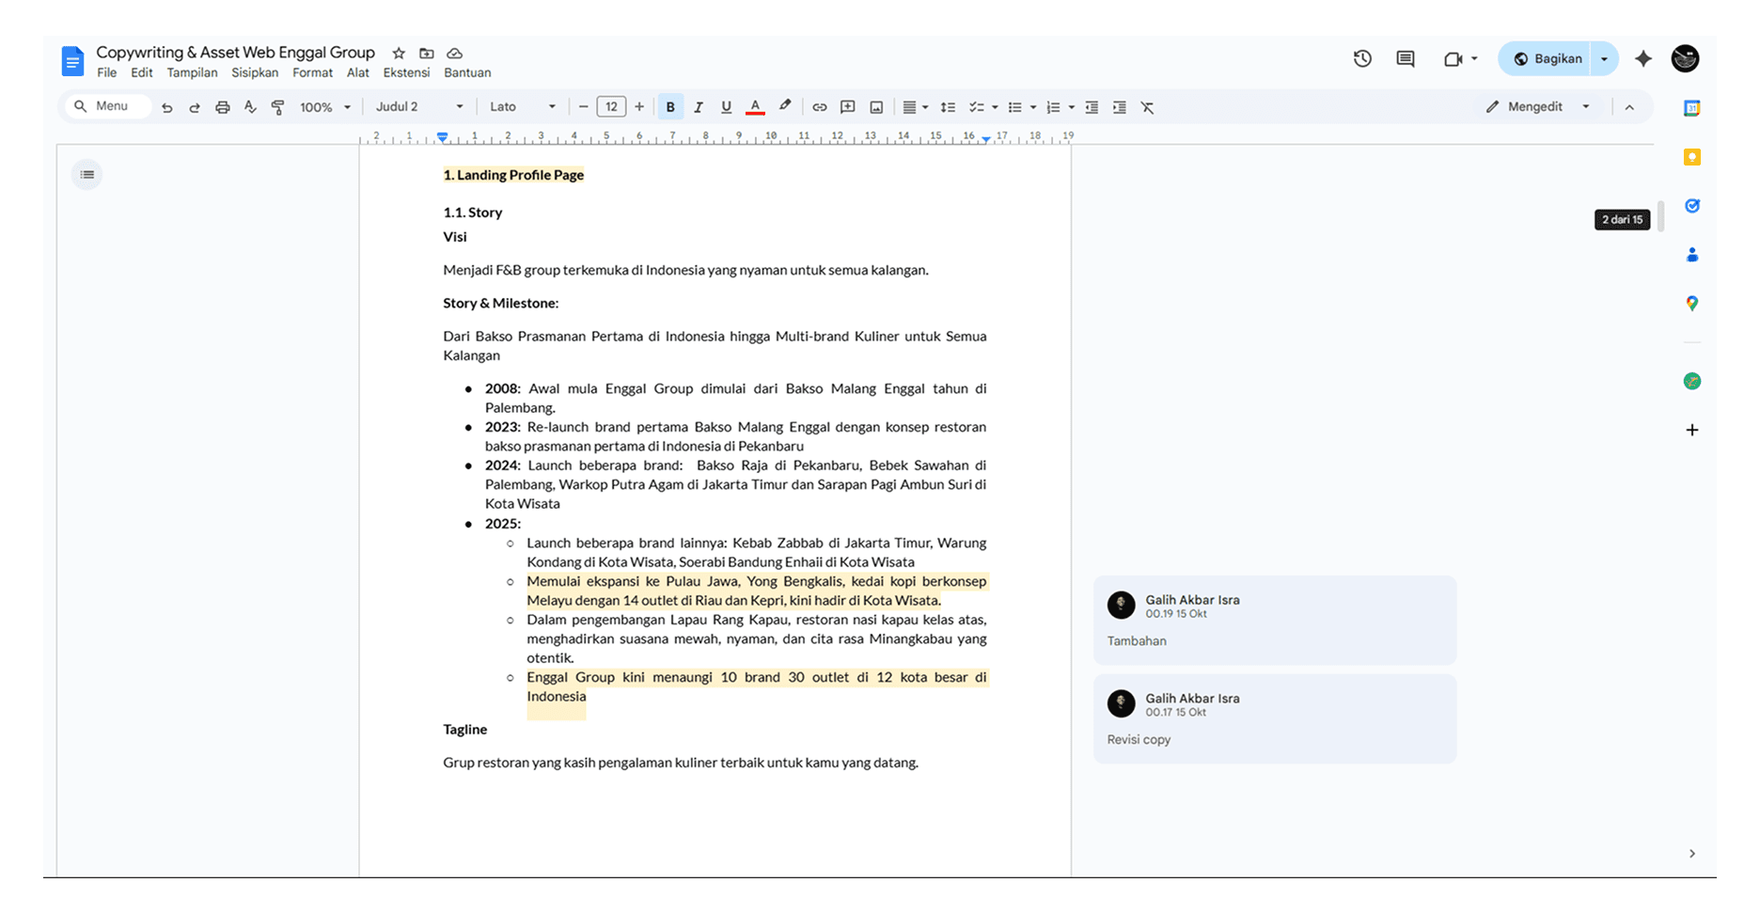Open the File menu
The image size is (1760, 914).
107,73
